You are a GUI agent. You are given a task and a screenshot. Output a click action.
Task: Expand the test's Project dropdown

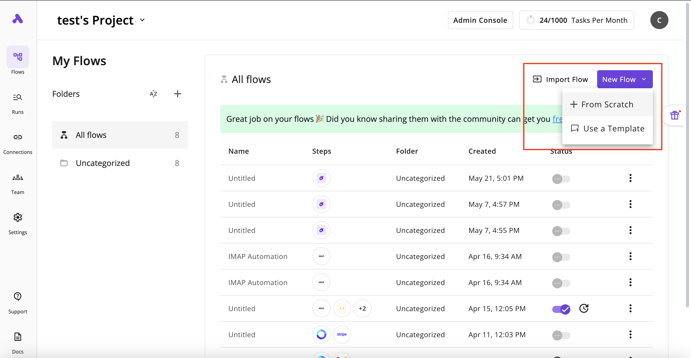click(143, 20)
